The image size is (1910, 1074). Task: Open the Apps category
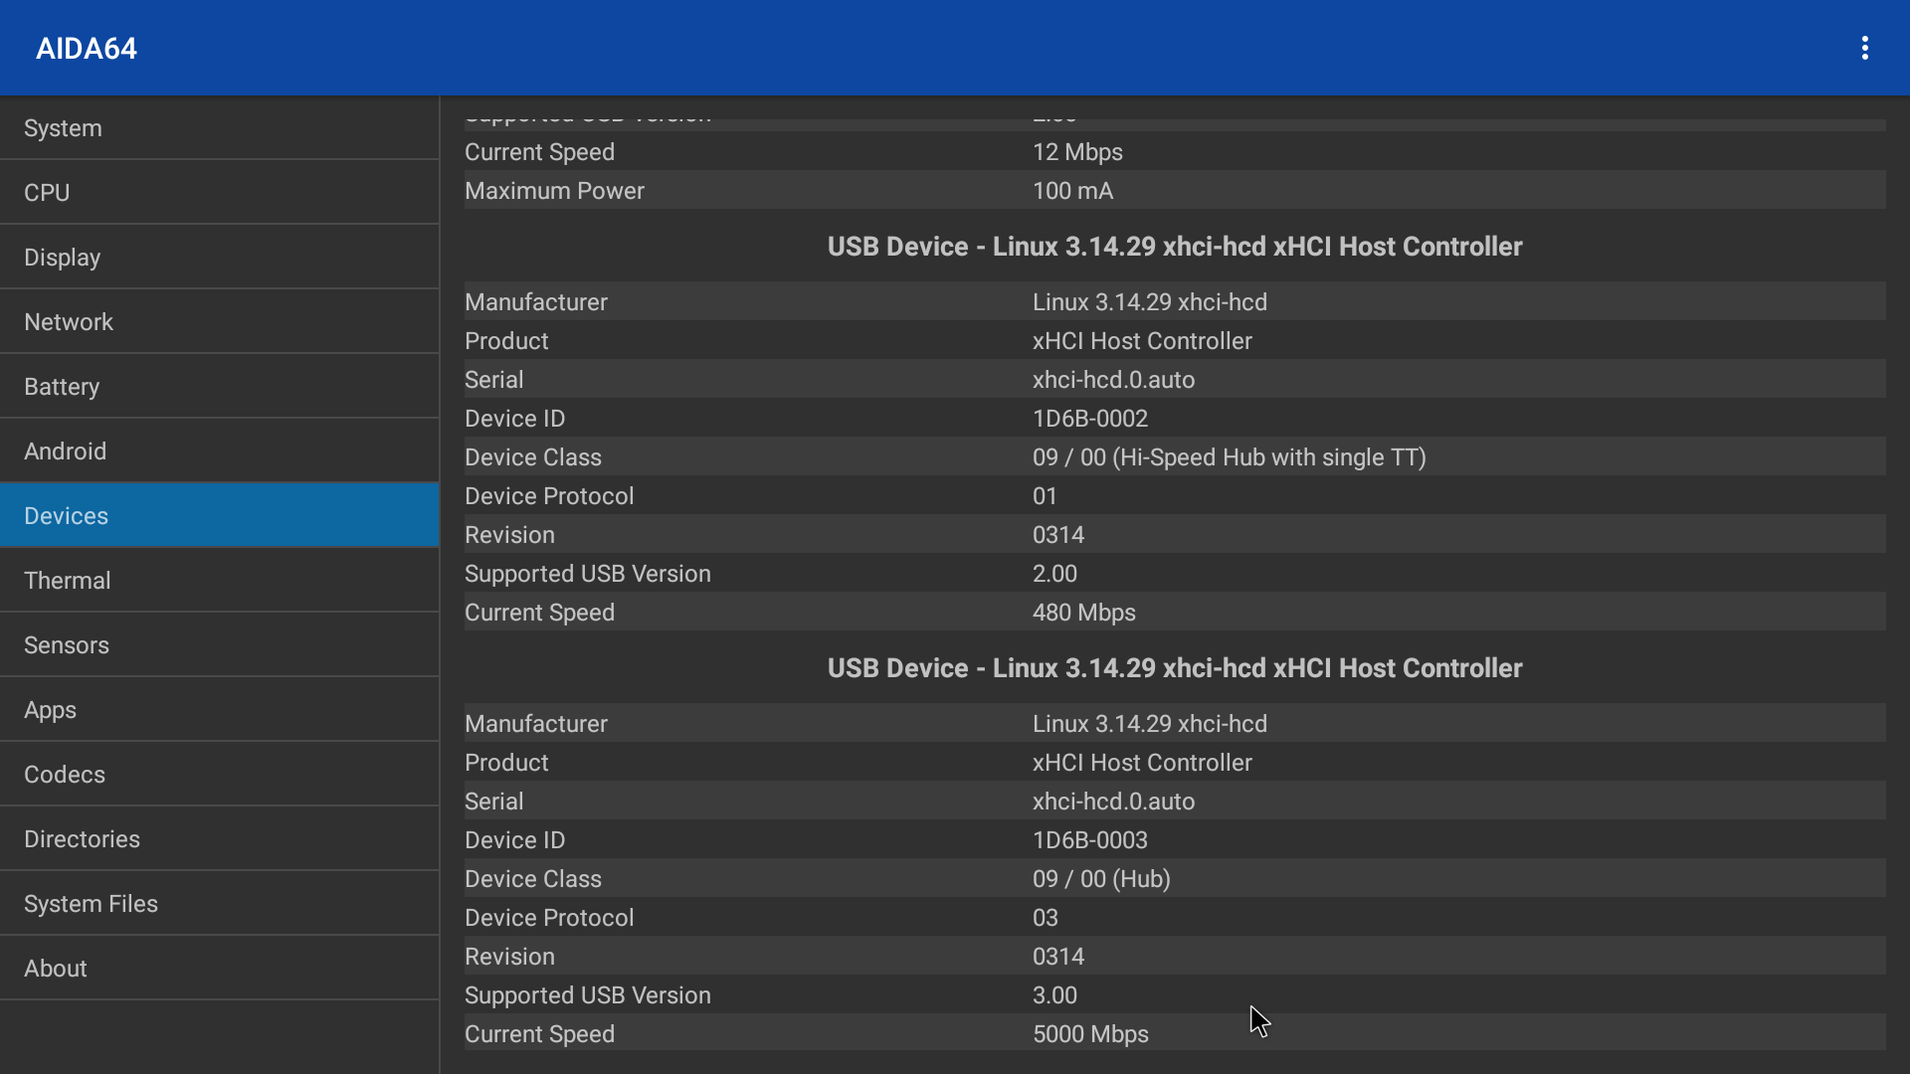tap(219, 710)
